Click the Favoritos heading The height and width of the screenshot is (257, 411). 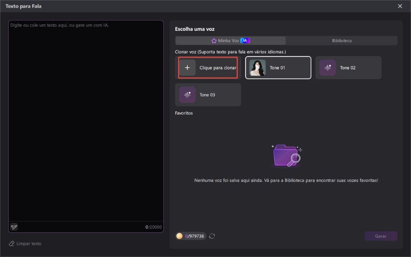pos(184,113)
